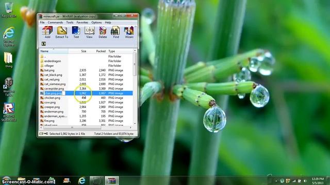This screenshot has height=185, width=330.
Task: Click the file list scroll down arrow
Action: [x=135, y=124]
